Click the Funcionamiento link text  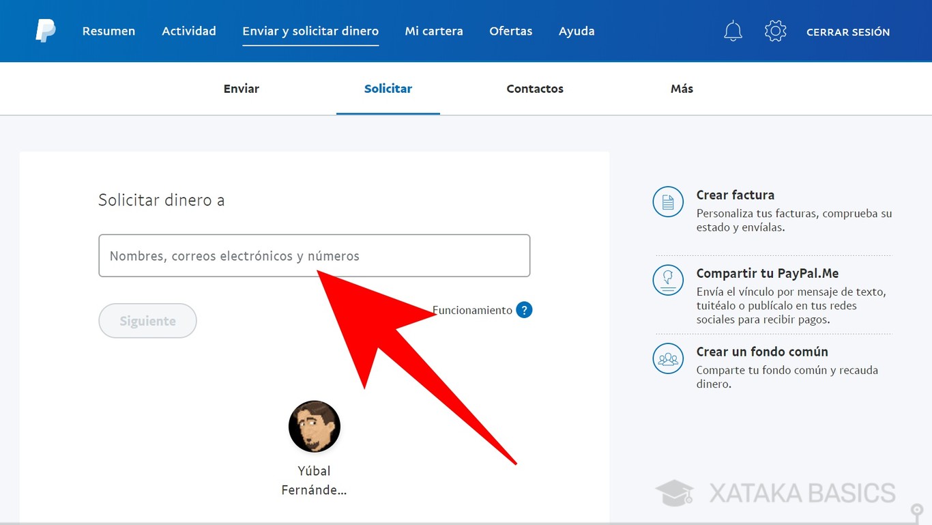472,310
